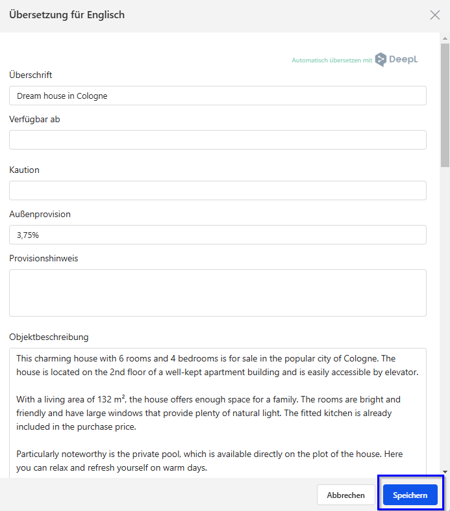Save translation with Speichern button
The height and width of the screenshot is (511, 450).
click(410, 495)
